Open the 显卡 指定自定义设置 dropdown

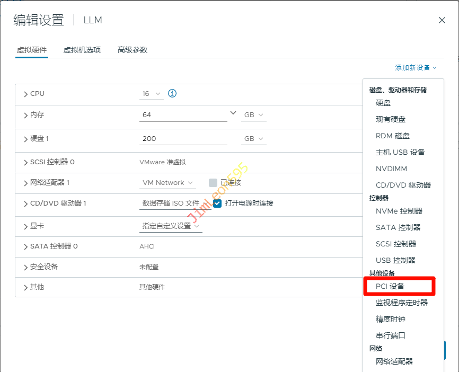170,226
